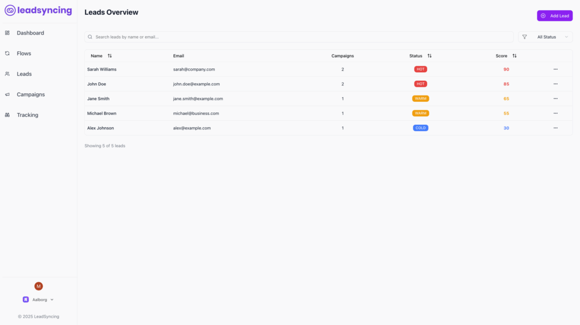Image resolution: width=580 pixels, height=325 pixels.
Task: Click email sarah@company.com
Action: click(194, 69)
